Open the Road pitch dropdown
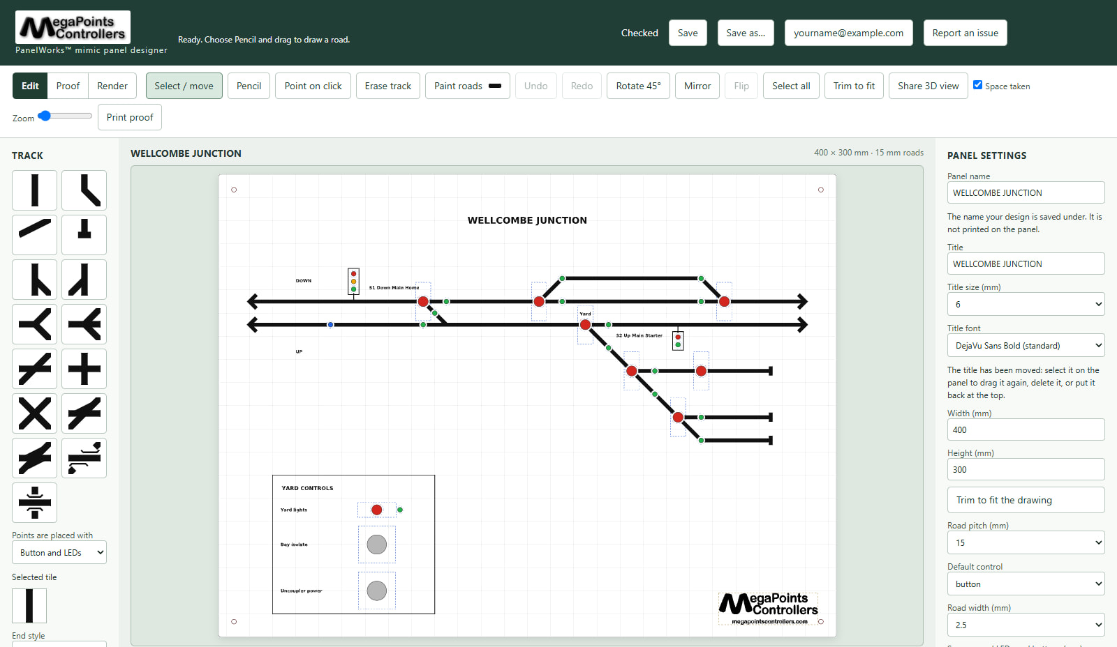This screenshot has height=647, width=1117. click(1026, 542)
